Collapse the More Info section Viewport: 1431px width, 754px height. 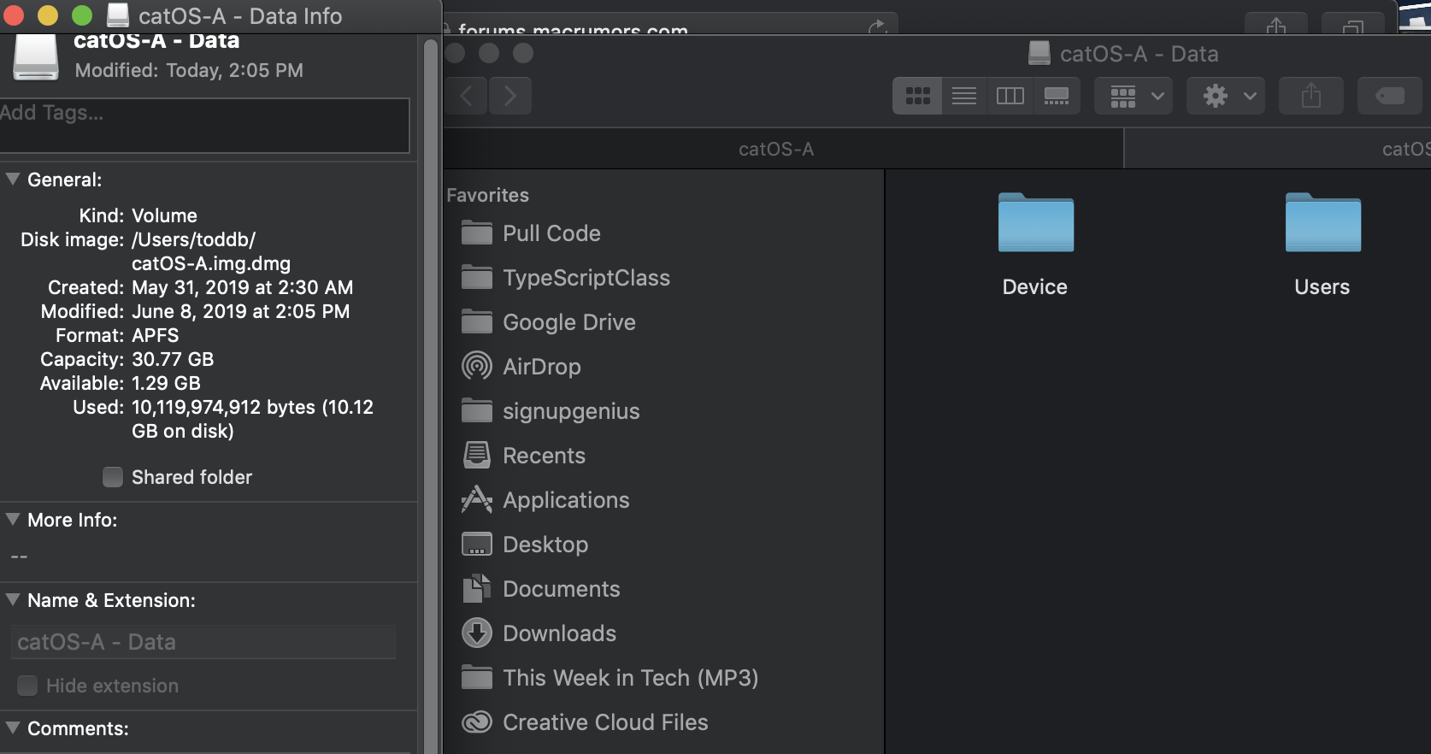click(13, 519)
